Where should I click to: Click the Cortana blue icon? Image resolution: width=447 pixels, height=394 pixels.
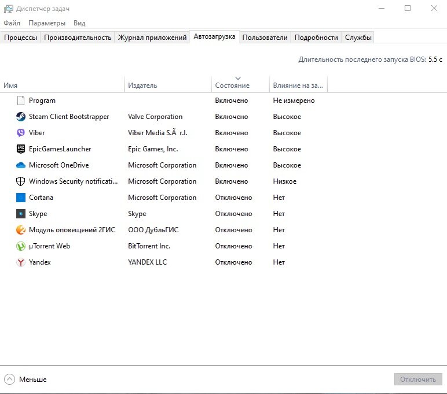click(x=20, y=198)
